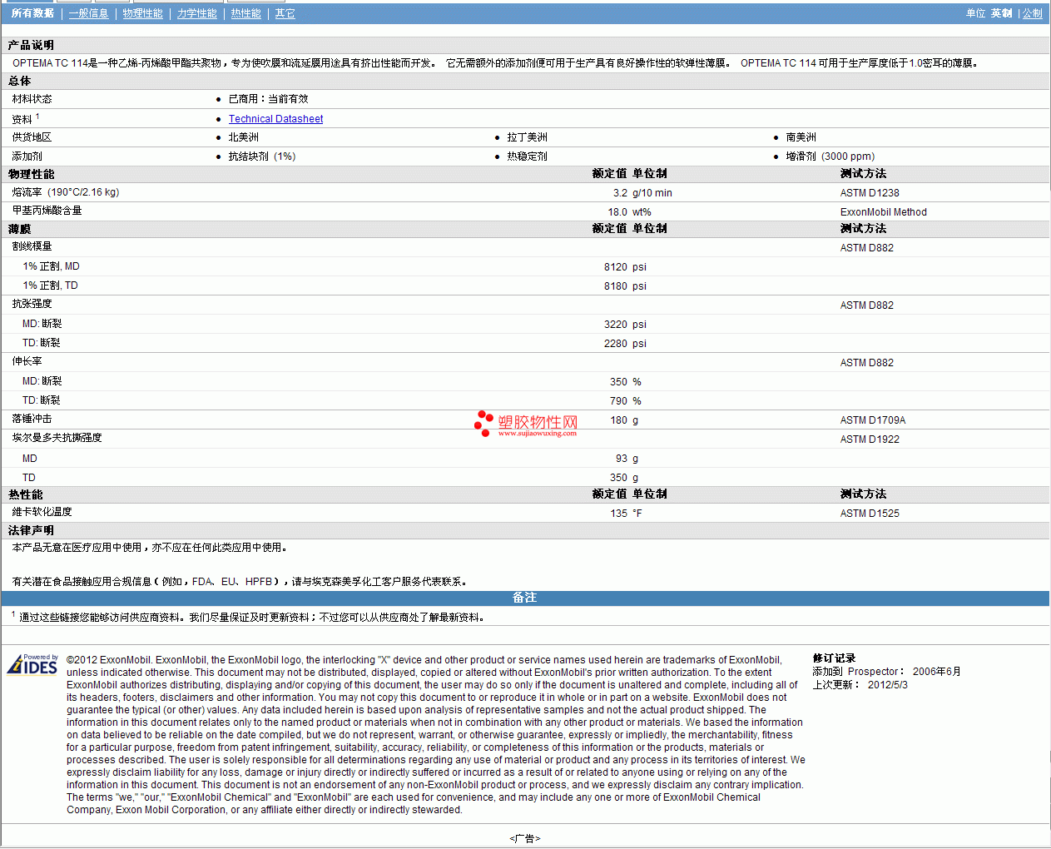Select the ASTM D1238 test method text

pyautogui.click(x=870, y=193)
